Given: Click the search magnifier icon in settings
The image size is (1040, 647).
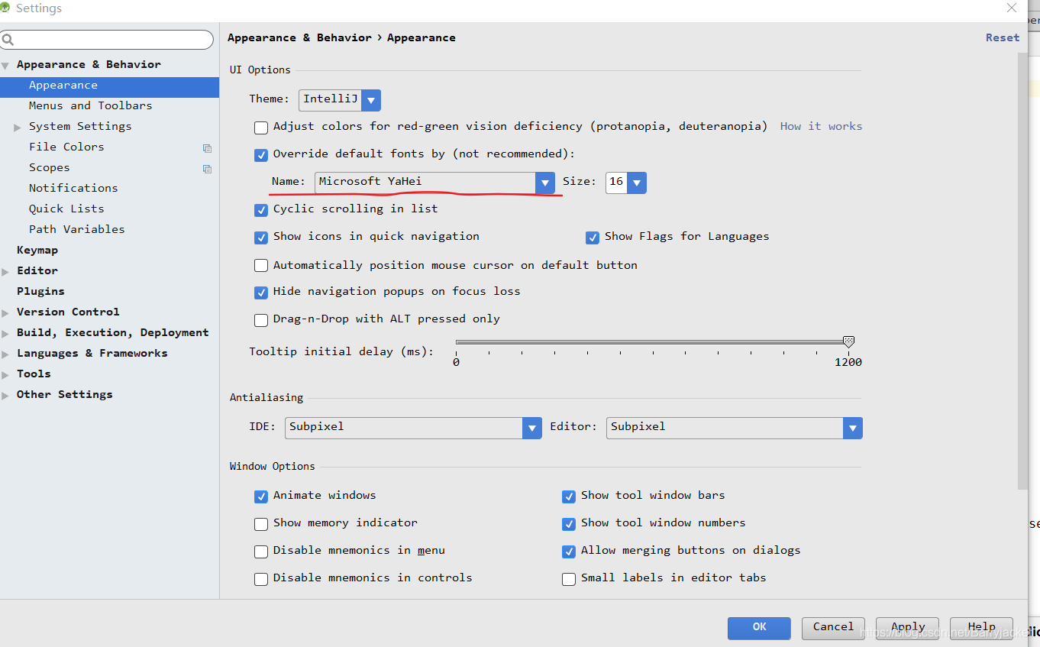Looking at the screenshot, I should tap(8, 40).
